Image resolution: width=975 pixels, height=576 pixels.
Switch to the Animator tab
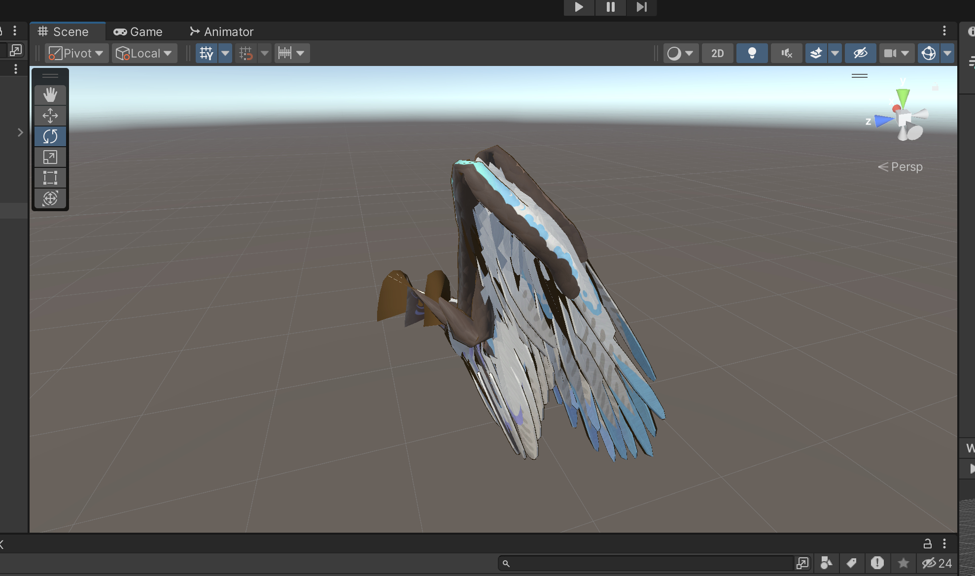222,32
